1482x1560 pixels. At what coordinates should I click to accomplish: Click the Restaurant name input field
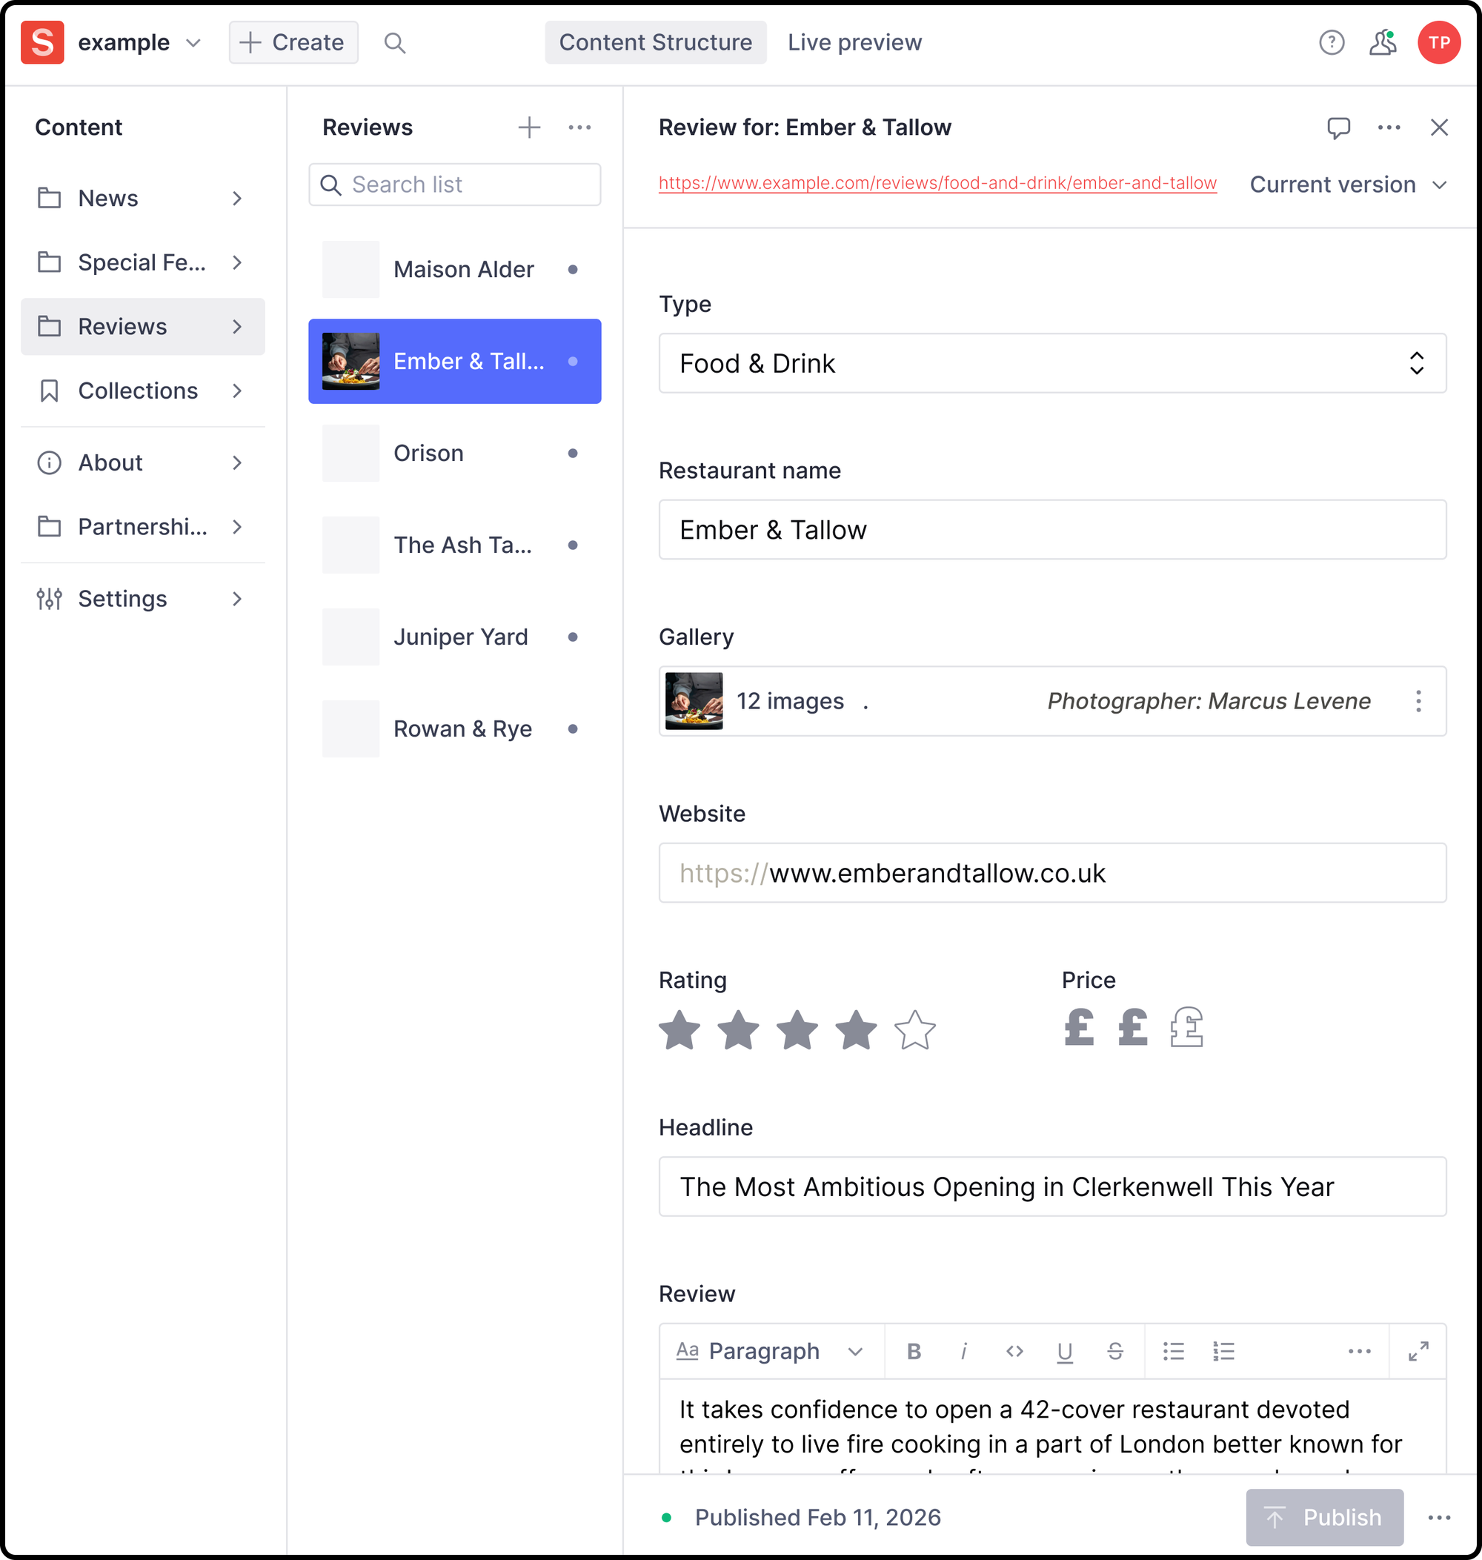[1052, 530]
